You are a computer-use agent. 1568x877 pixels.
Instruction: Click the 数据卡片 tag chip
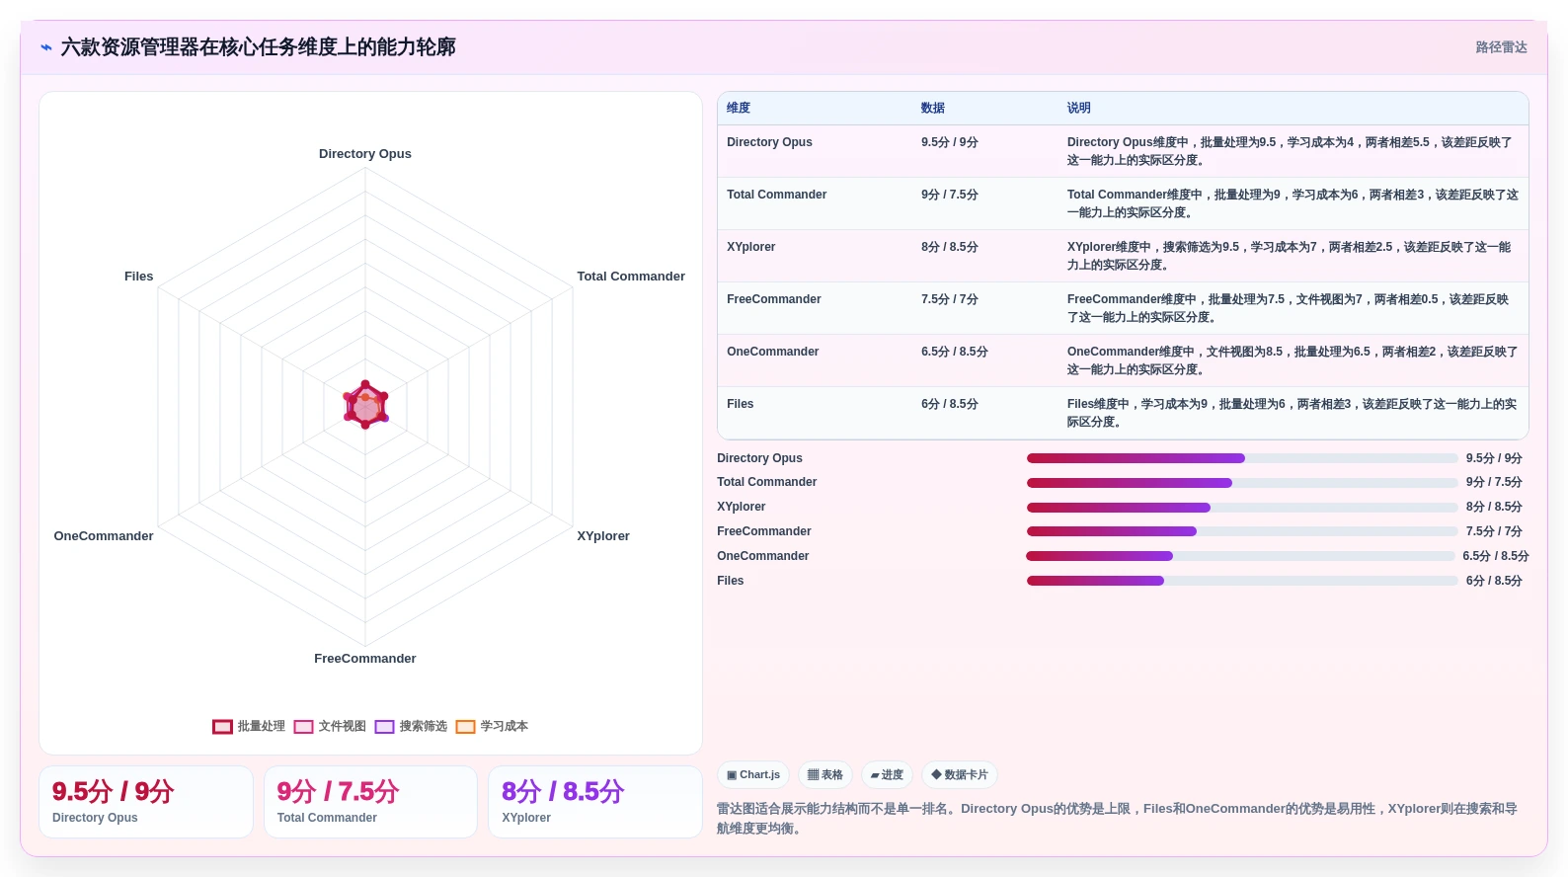pos(960,775)
